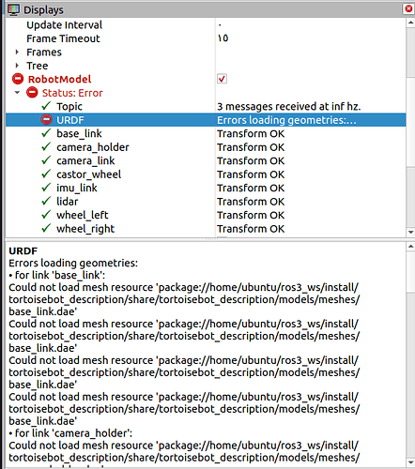The height and width of the screenshot is (469, 415).
Task: Select the imu_link status row
Action: 206,188
